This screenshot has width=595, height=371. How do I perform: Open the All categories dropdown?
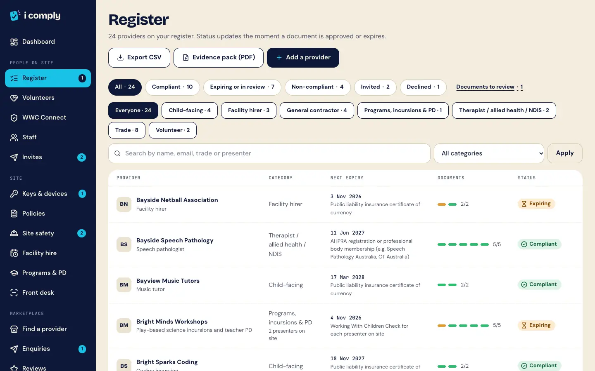pos(489,153)
